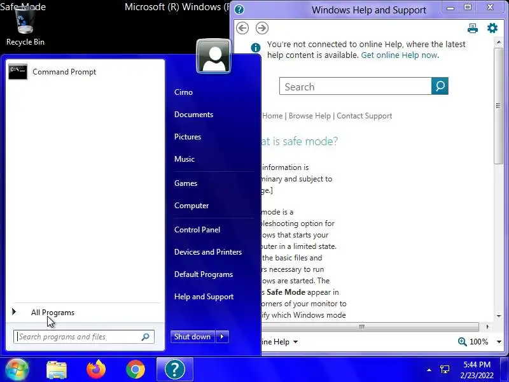Click the taskbar clock and date

477,370
